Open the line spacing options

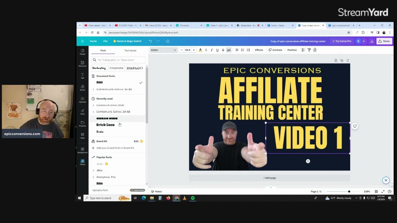[x=248, y=50]
